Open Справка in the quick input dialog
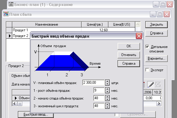The image size is (177, 118). 129,63
